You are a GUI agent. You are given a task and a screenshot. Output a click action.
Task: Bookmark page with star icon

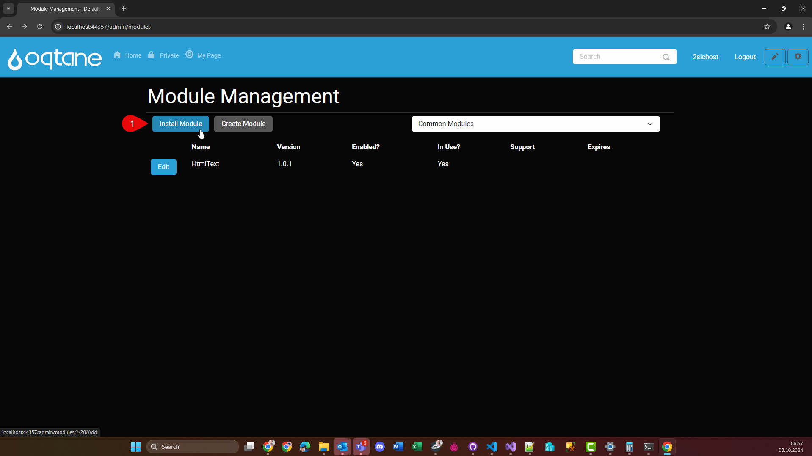[767, 27]
